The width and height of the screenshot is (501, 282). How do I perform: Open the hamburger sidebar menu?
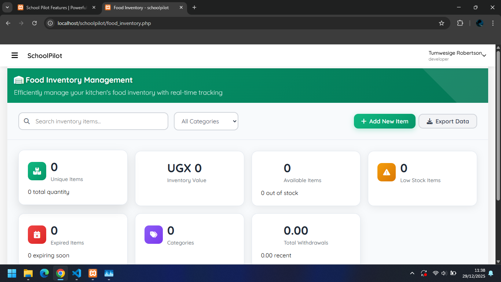click(15, 55)
